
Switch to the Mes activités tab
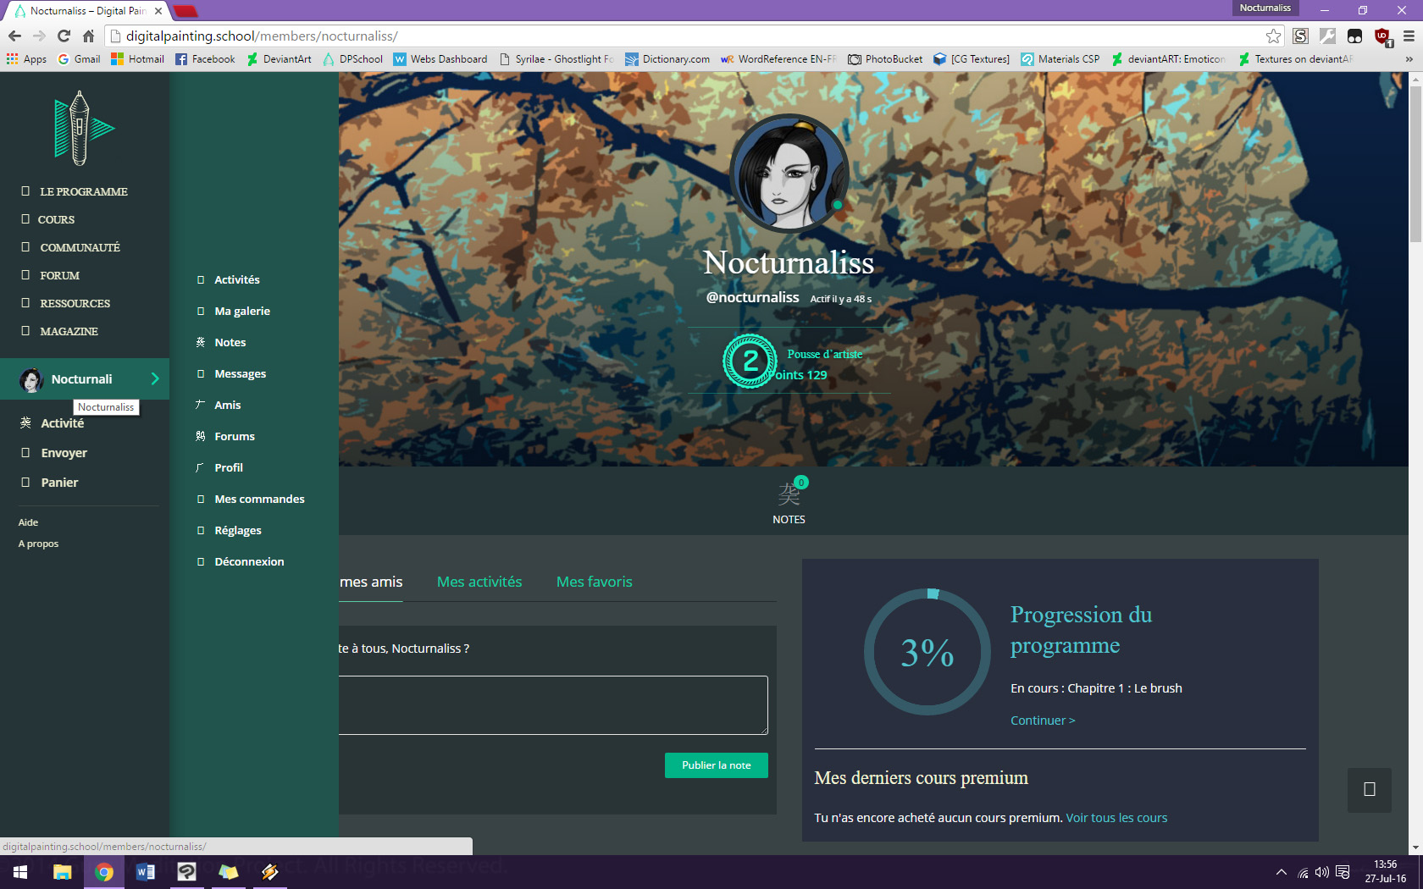click(x=479, y=582)
